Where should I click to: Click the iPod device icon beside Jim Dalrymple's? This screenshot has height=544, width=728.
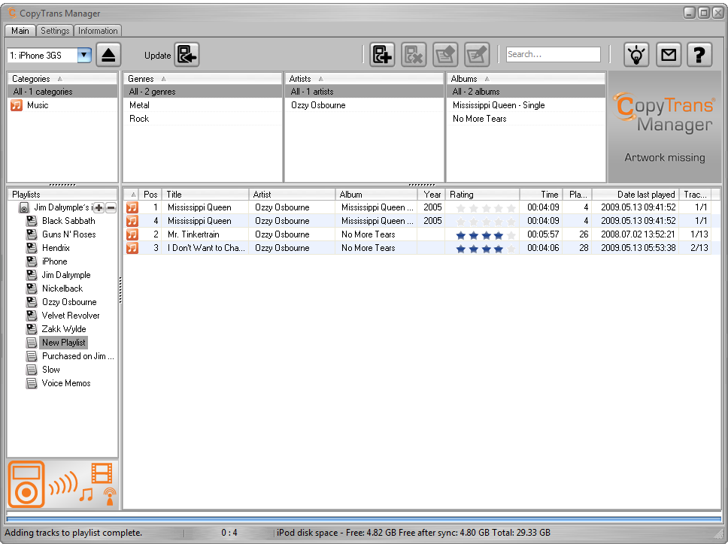(x=23, y=207)
